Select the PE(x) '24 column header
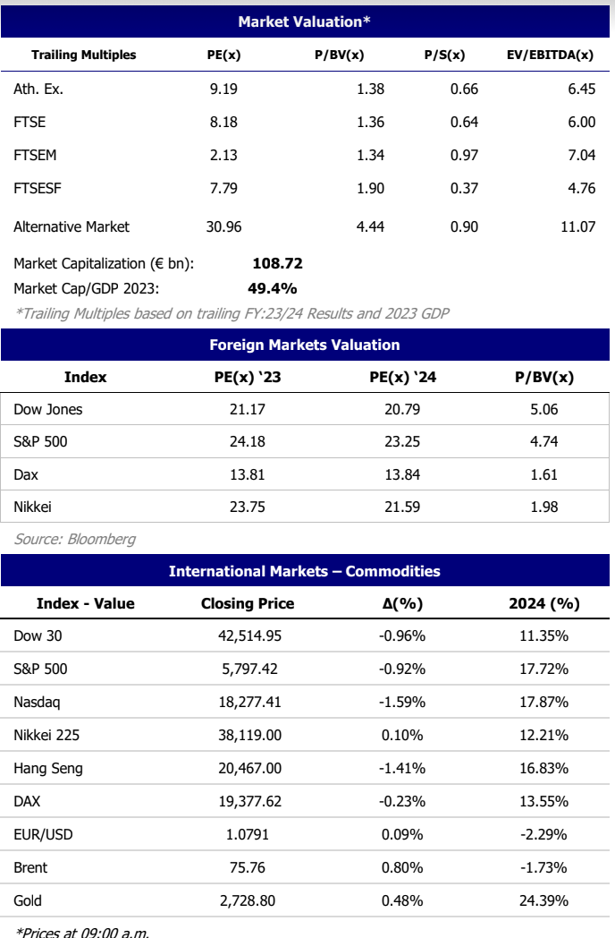 [x=402, y=378]
